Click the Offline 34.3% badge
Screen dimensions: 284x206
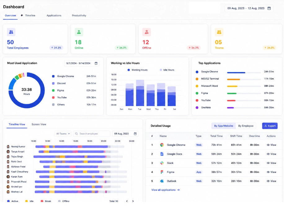pos(193,48)
